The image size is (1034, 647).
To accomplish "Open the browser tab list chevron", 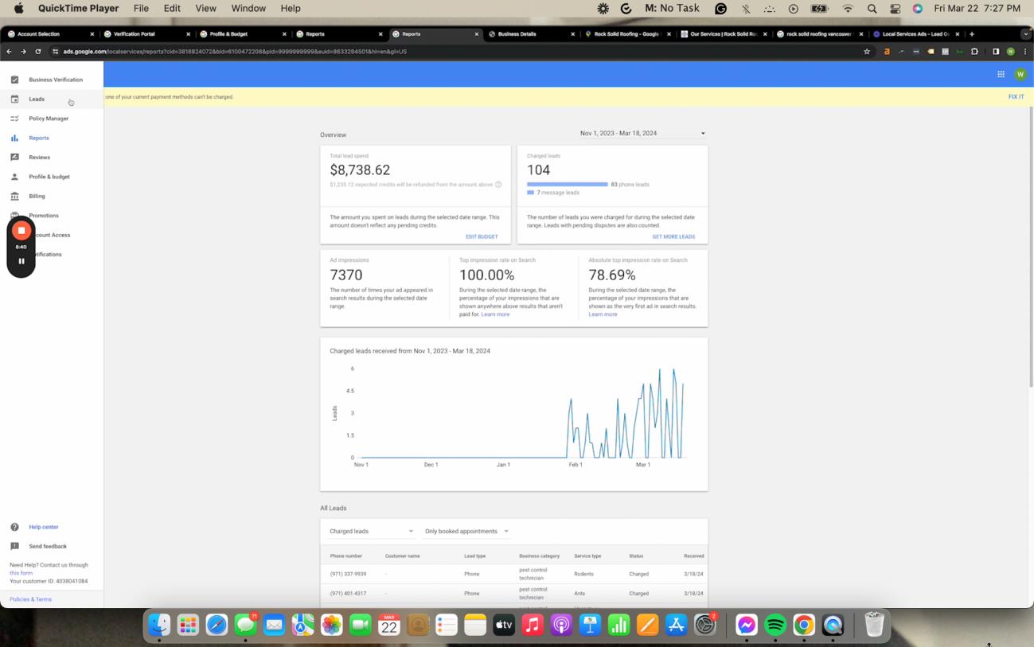I will click(x=1025, y=34).
